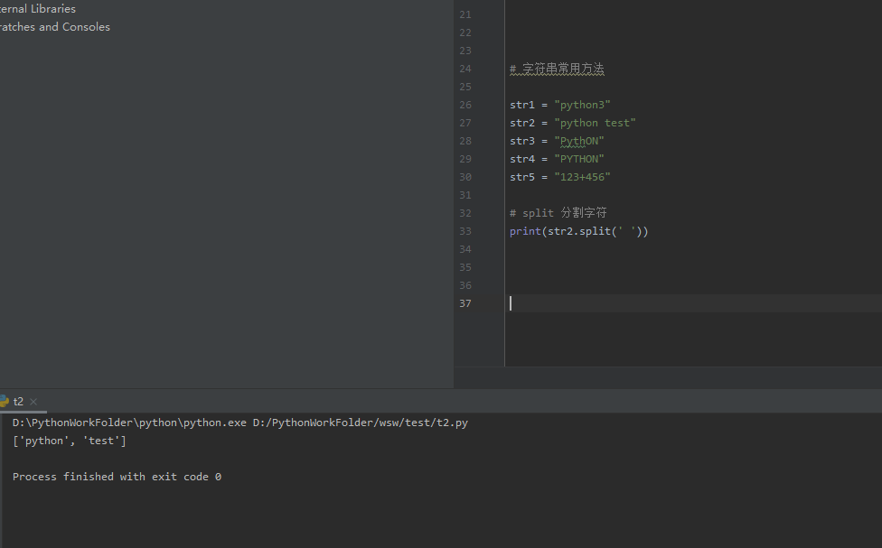The height and width of the screenshot is (548, 882).
Task: Close the t2 console tab
Action: pos(33,401)
